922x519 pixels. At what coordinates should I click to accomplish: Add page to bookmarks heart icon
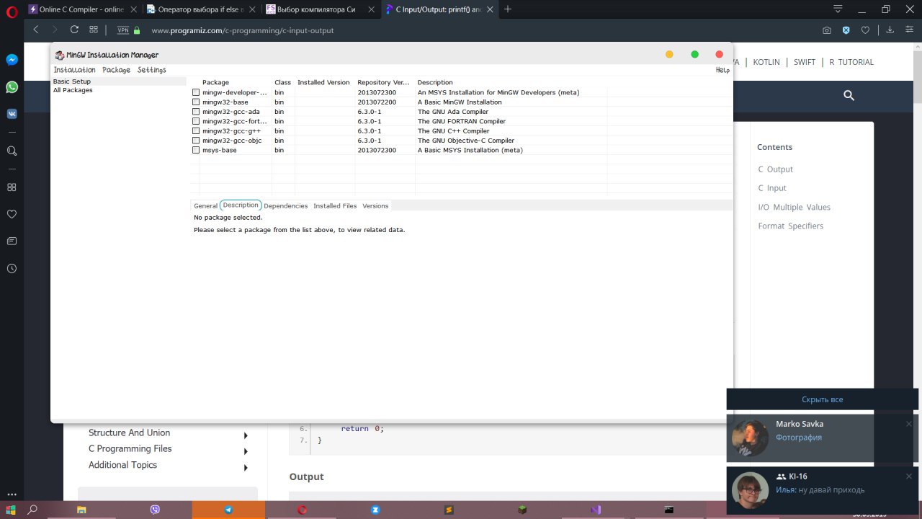click(865, 30)
